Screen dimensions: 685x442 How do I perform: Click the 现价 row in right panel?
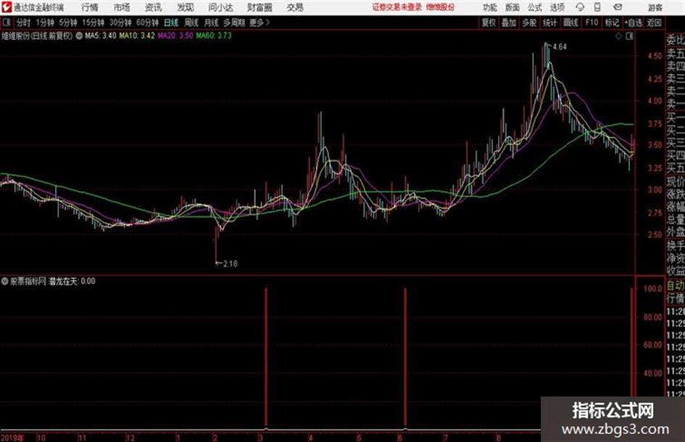tap(676, 182)
